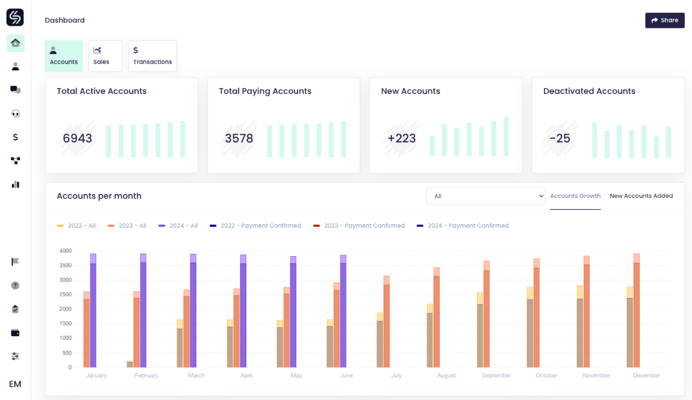Viewport: 692px width, 400px height.
Task: Click the Share button
Action: point(665,20)
